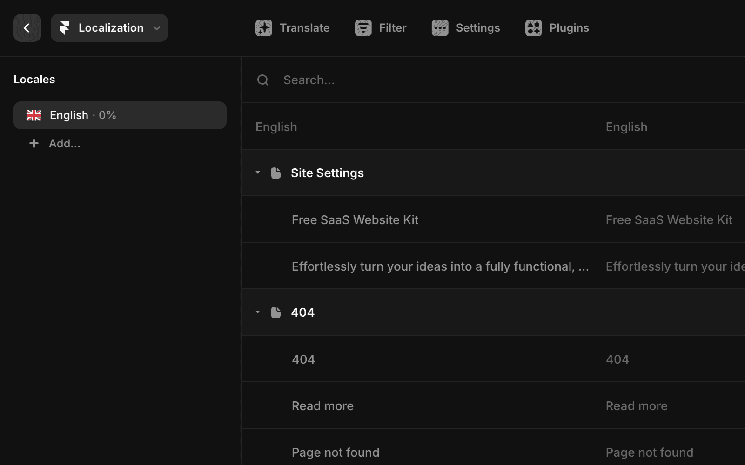Collapse the 404 group

click(x=258, y=312)
